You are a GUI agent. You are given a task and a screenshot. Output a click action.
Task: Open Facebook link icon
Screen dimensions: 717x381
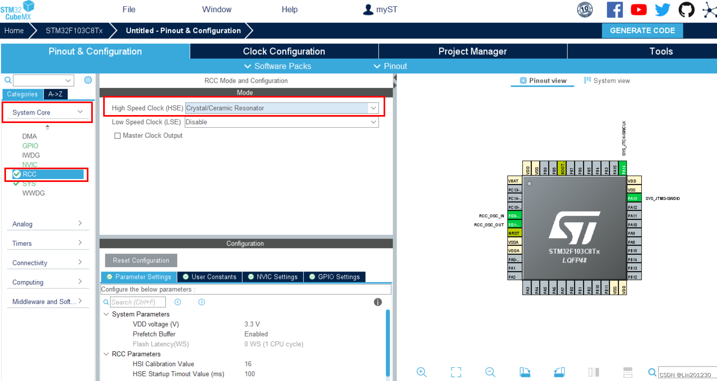615,10
